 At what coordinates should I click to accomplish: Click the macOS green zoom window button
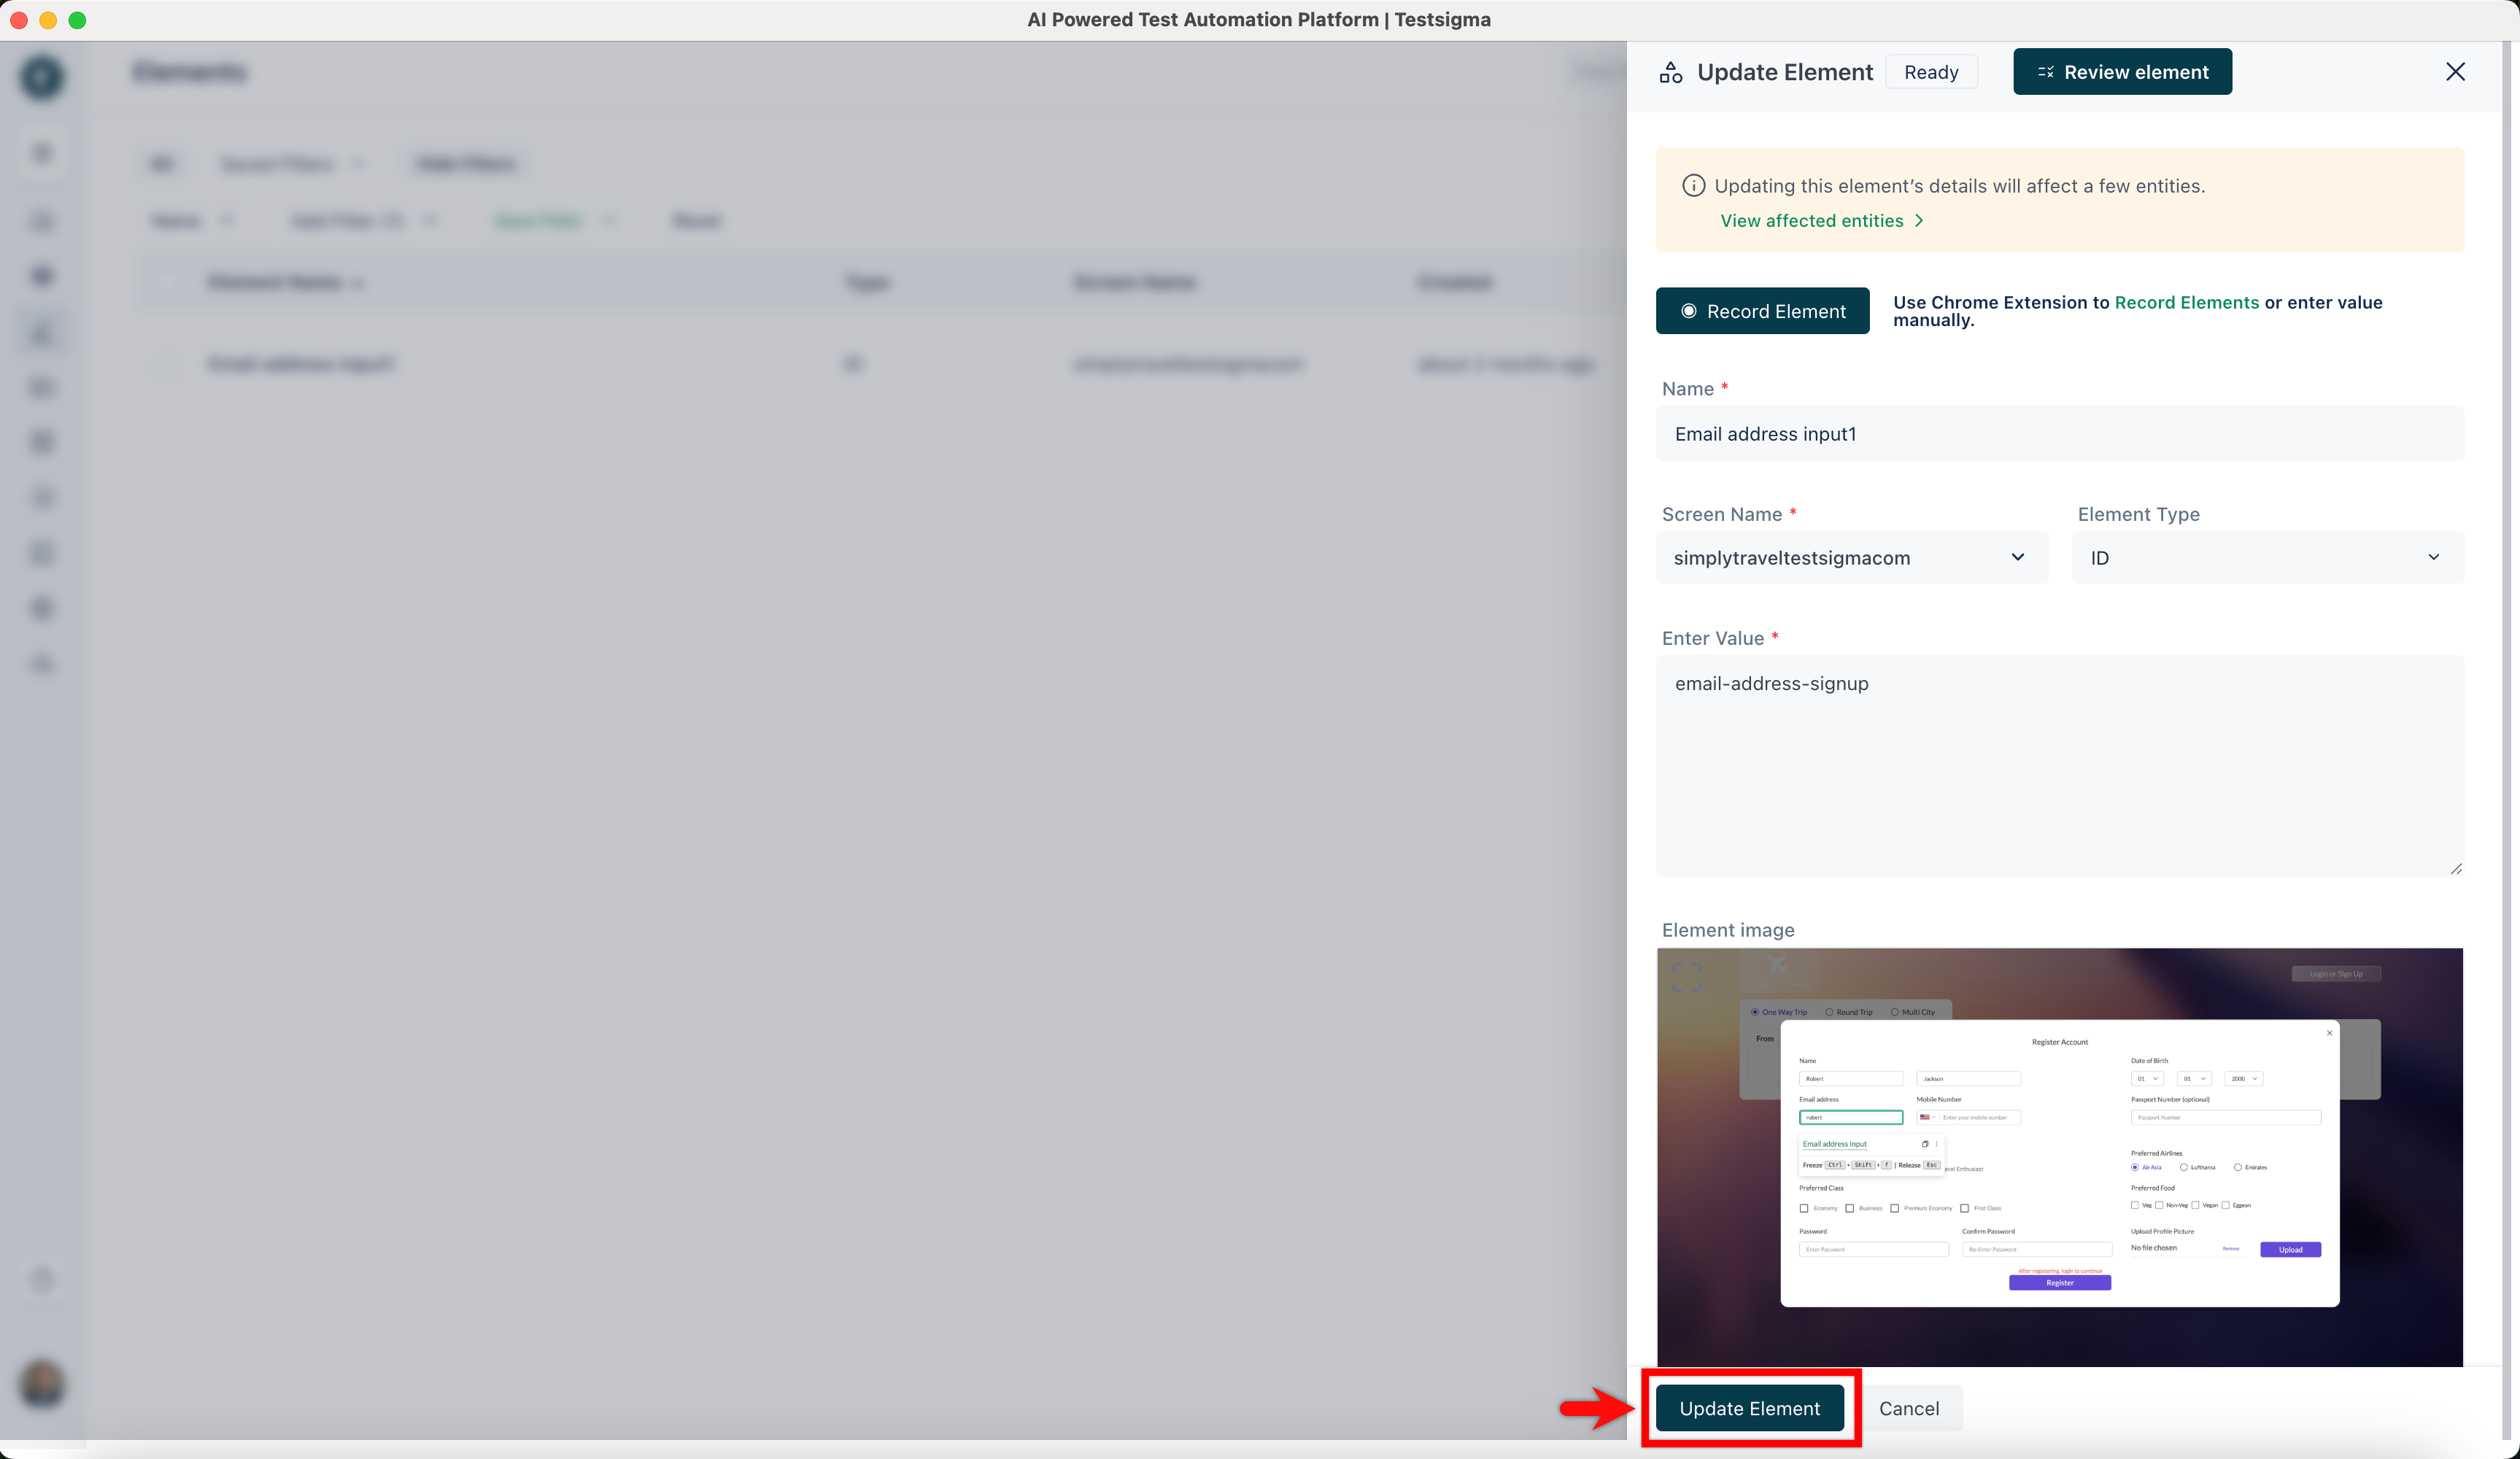pos(77,20)
